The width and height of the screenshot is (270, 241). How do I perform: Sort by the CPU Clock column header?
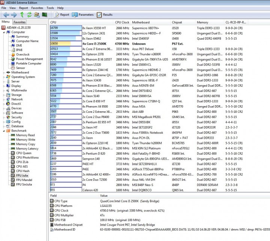click(x=122, y=22)
